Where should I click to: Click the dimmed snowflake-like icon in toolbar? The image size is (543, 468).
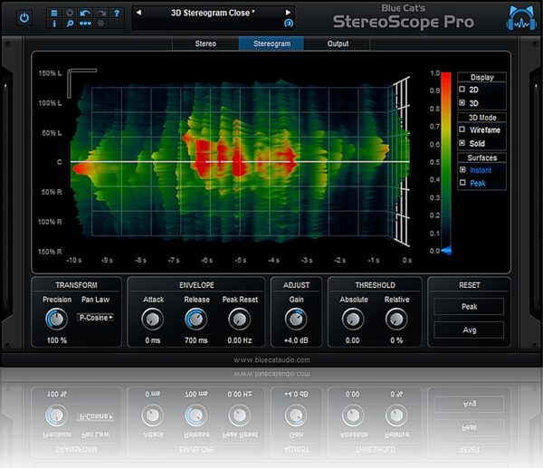[x=100, y=24]
